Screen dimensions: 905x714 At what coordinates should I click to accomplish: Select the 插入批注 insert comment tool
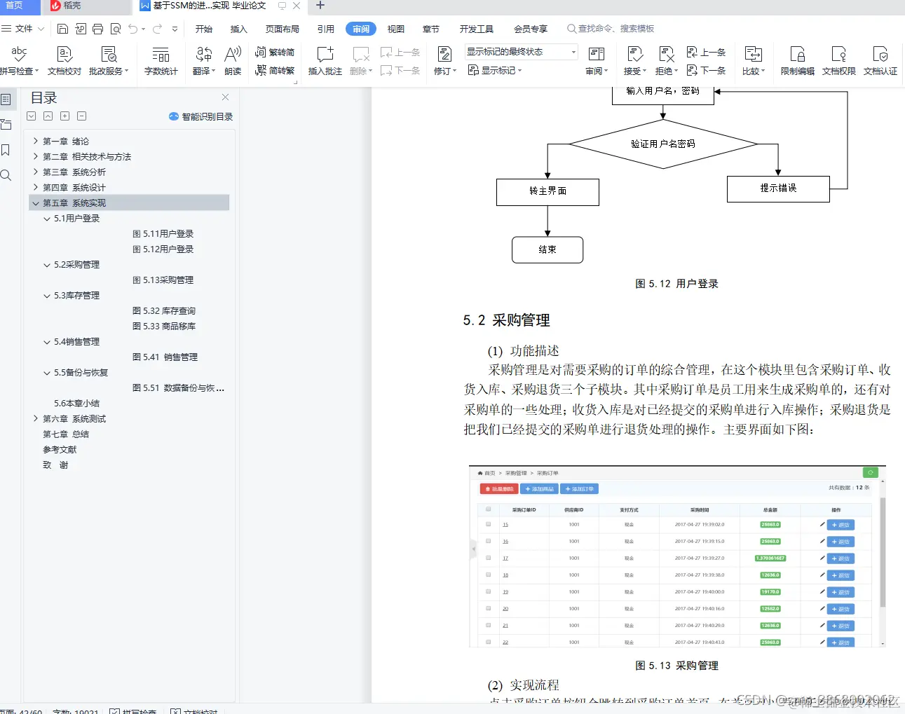[324, 60]
